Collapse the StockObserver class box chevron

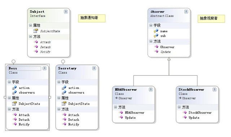[x=214, y=90]
